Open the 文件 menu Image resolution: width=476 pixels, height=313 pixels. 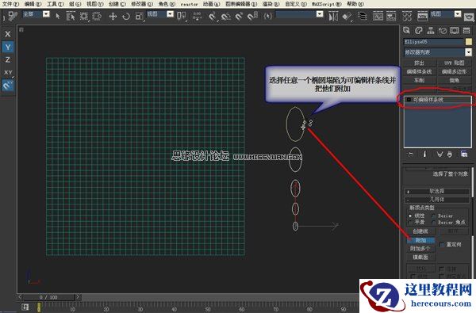point(11,4)
